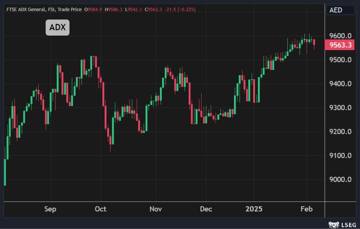The height and width of the screenshot is (229, 360).
Task: Click the change value -21.5 (-0.22%)
Action: pyautogui.click(x=180, y=9)
